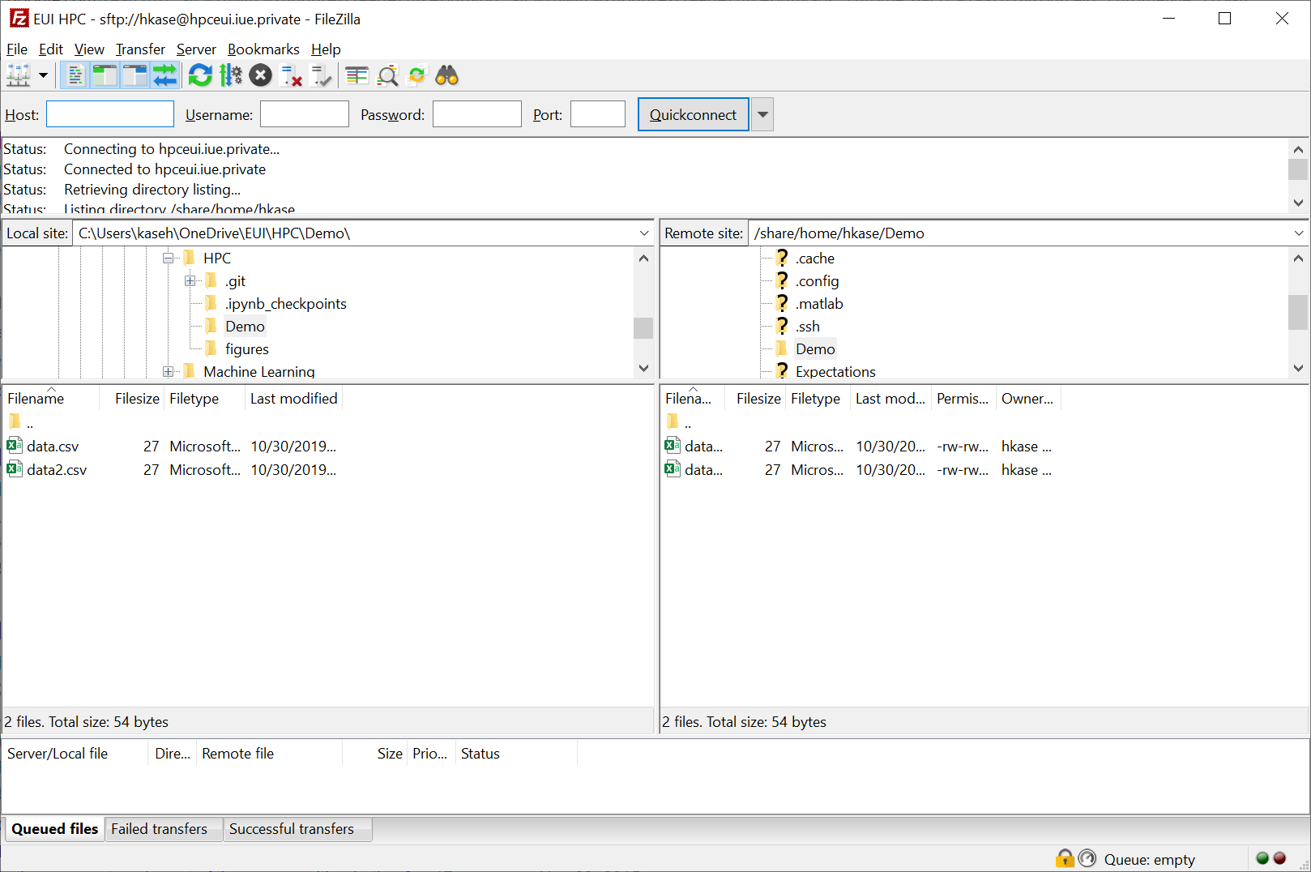Select remote Expectations folder

[x=835, y=372]
